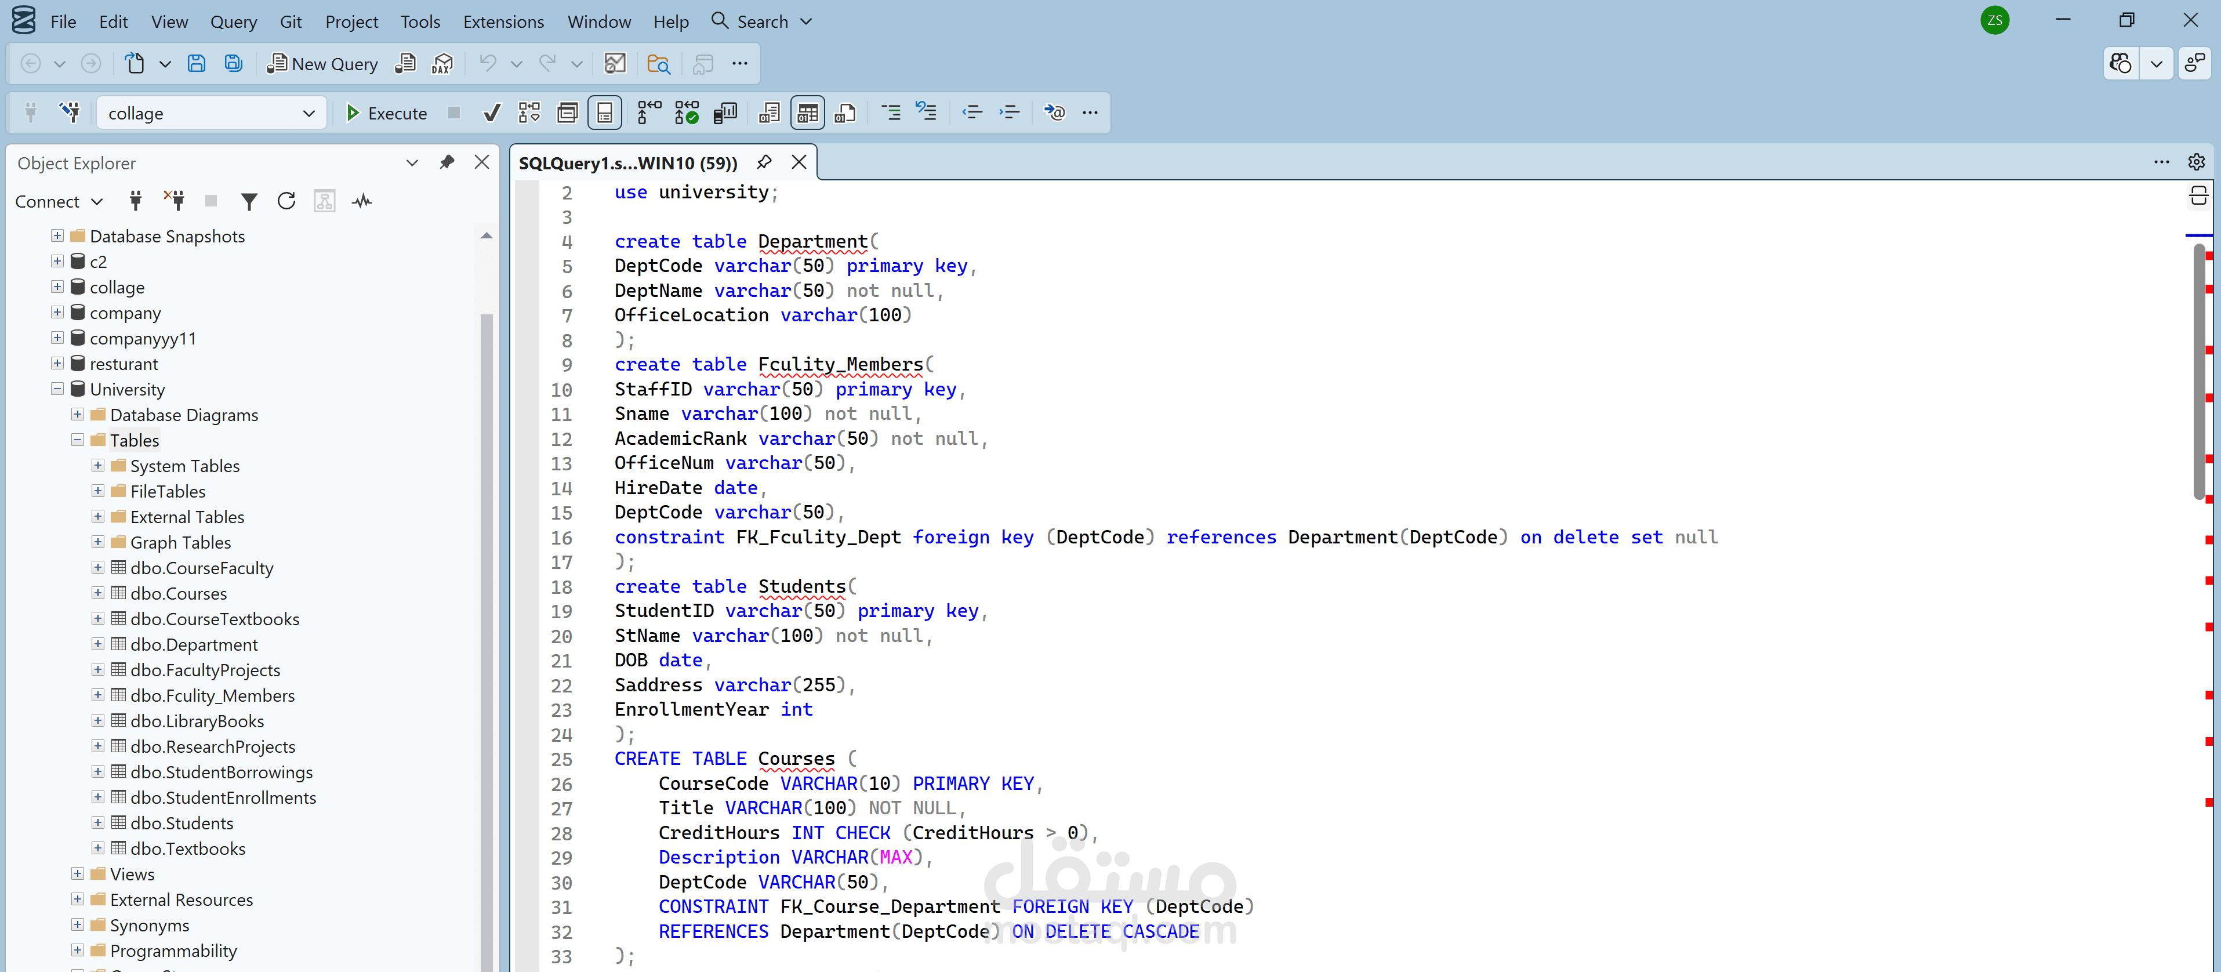The height and width of the screenshot is (972, 2221).
Task: Click the Parse checkmark icon
Action: tap(491, 113)
